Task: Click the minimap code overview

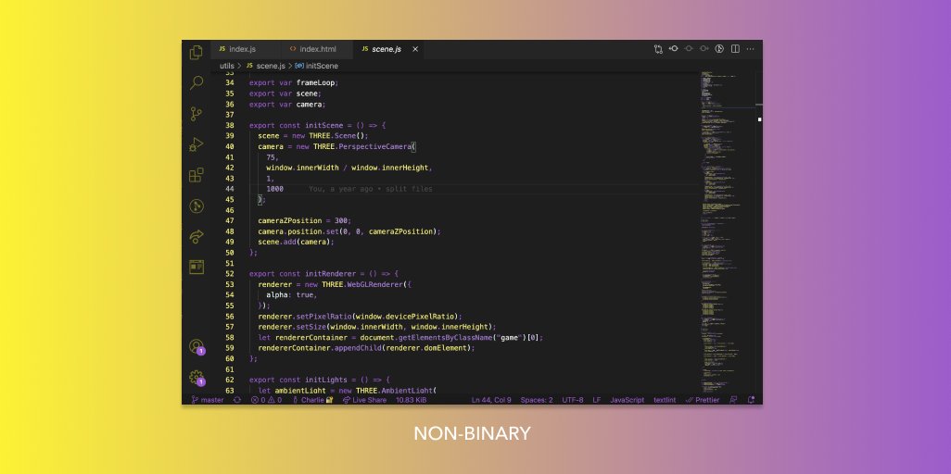Action: (x=727, y=232)
